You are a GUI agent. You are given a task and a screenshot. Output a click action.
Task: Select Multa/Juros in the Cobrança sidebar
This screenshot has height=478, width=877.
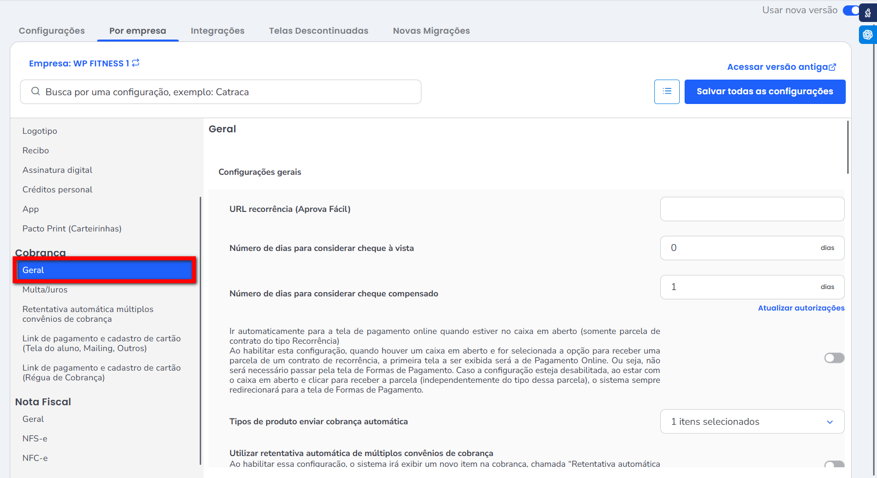pyautogui.click(x=45, y=290)
